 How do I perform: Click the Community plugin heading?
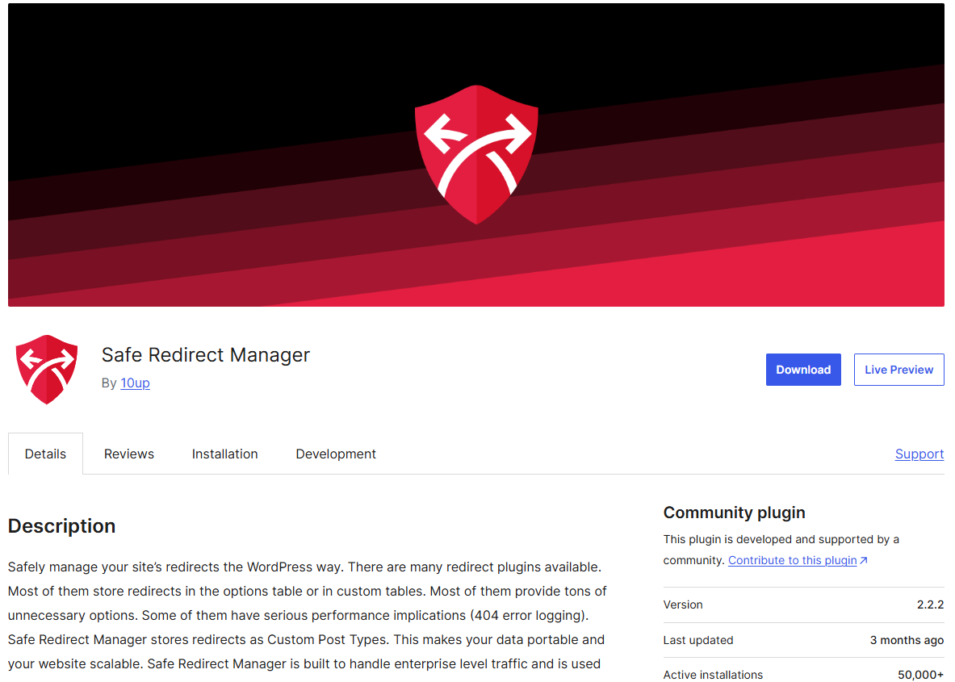click(x=734, y=513)
